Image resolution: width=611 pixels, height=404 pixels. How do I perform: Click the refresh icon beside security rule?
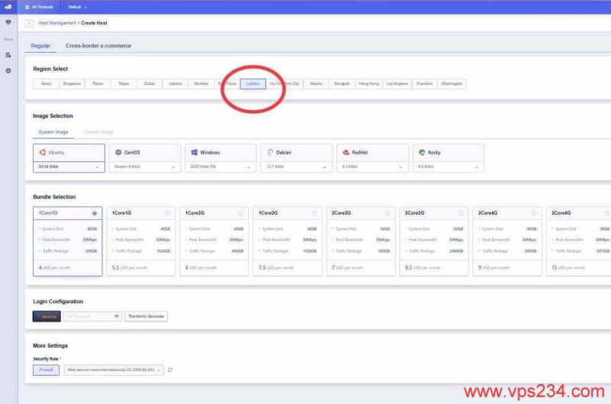coord(170,370)
